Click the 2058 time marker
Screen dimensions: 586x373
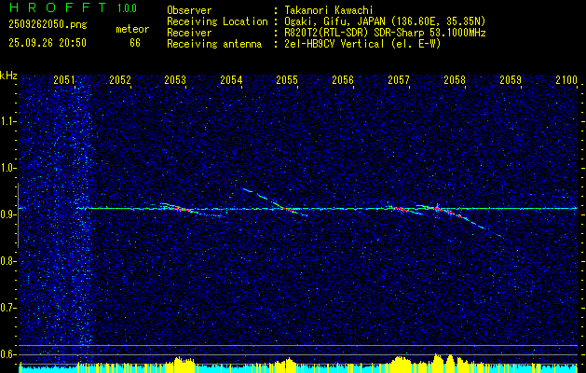pos(455,79)
